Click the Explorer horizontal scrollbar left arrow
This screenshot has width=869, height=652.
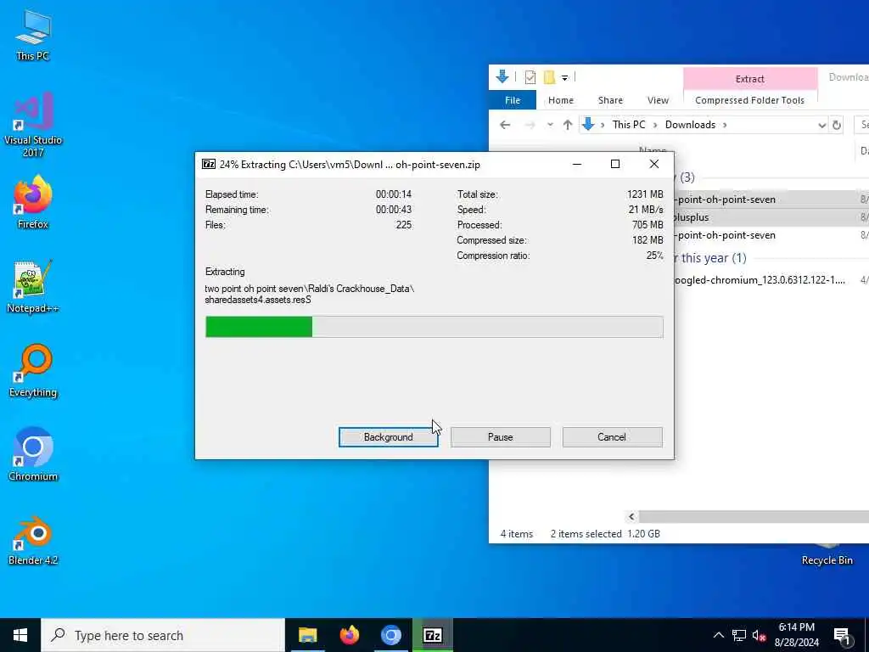click(x=631, y=517)
